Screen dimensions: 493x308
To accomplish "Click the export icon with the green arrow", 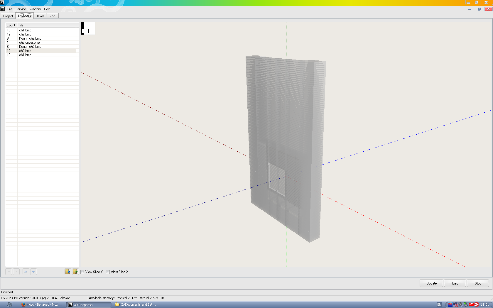I will pyautogui.click(x=75, y=272).
